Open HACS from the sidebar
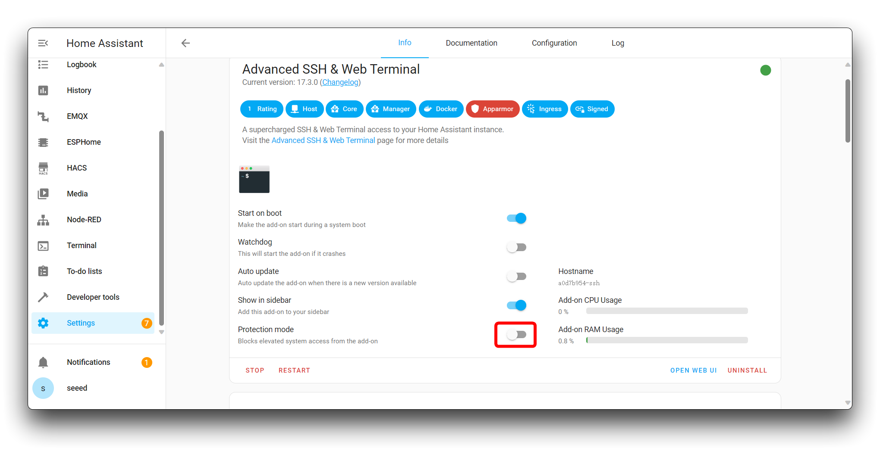This screenshot has width=880, height=451. pyautogui.click(x=93, y=168)
